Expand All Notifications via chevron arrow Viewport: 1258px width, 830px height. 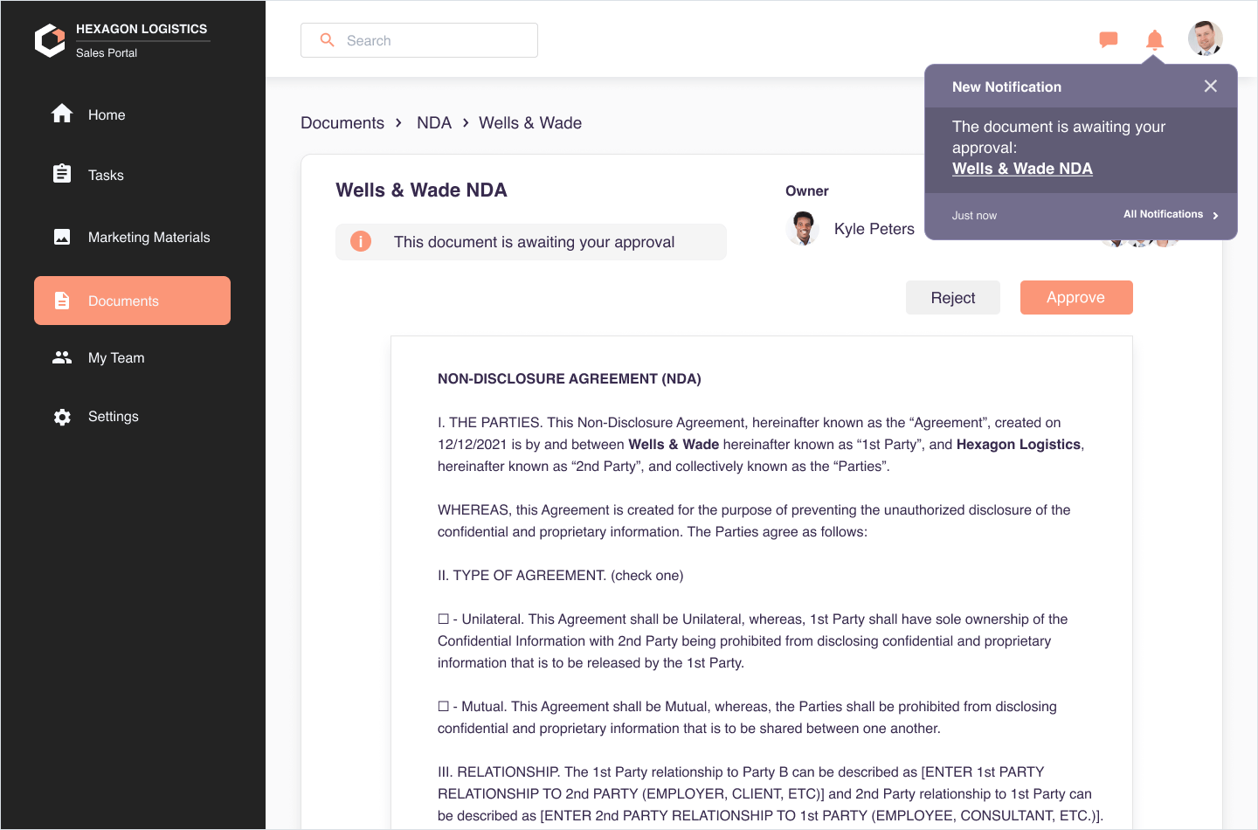point(1215,215)
